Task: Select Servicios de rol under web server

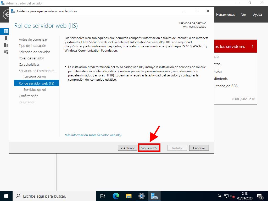Action: click(35, 90)
